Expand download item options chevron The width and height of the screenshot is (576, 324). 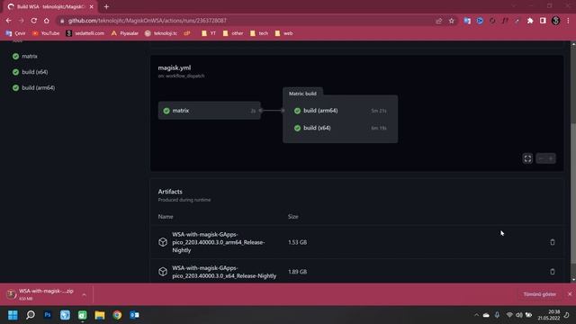(84, 294)
